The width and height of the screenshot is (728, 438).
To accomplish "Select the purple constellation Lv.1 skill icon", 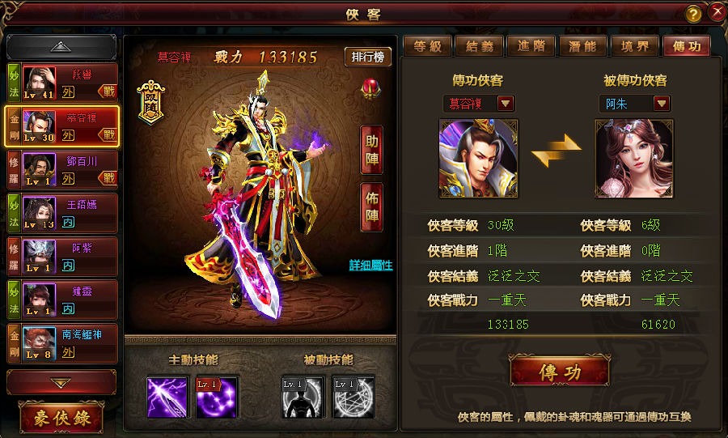I will [217, 398].
